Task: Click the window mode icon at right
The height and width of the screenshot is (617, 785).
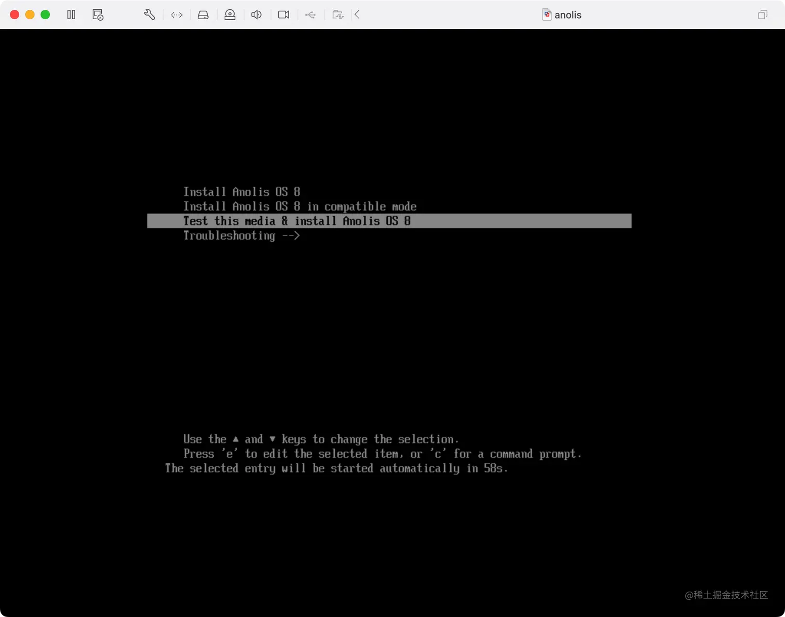Action: click(x=762, y=15)
